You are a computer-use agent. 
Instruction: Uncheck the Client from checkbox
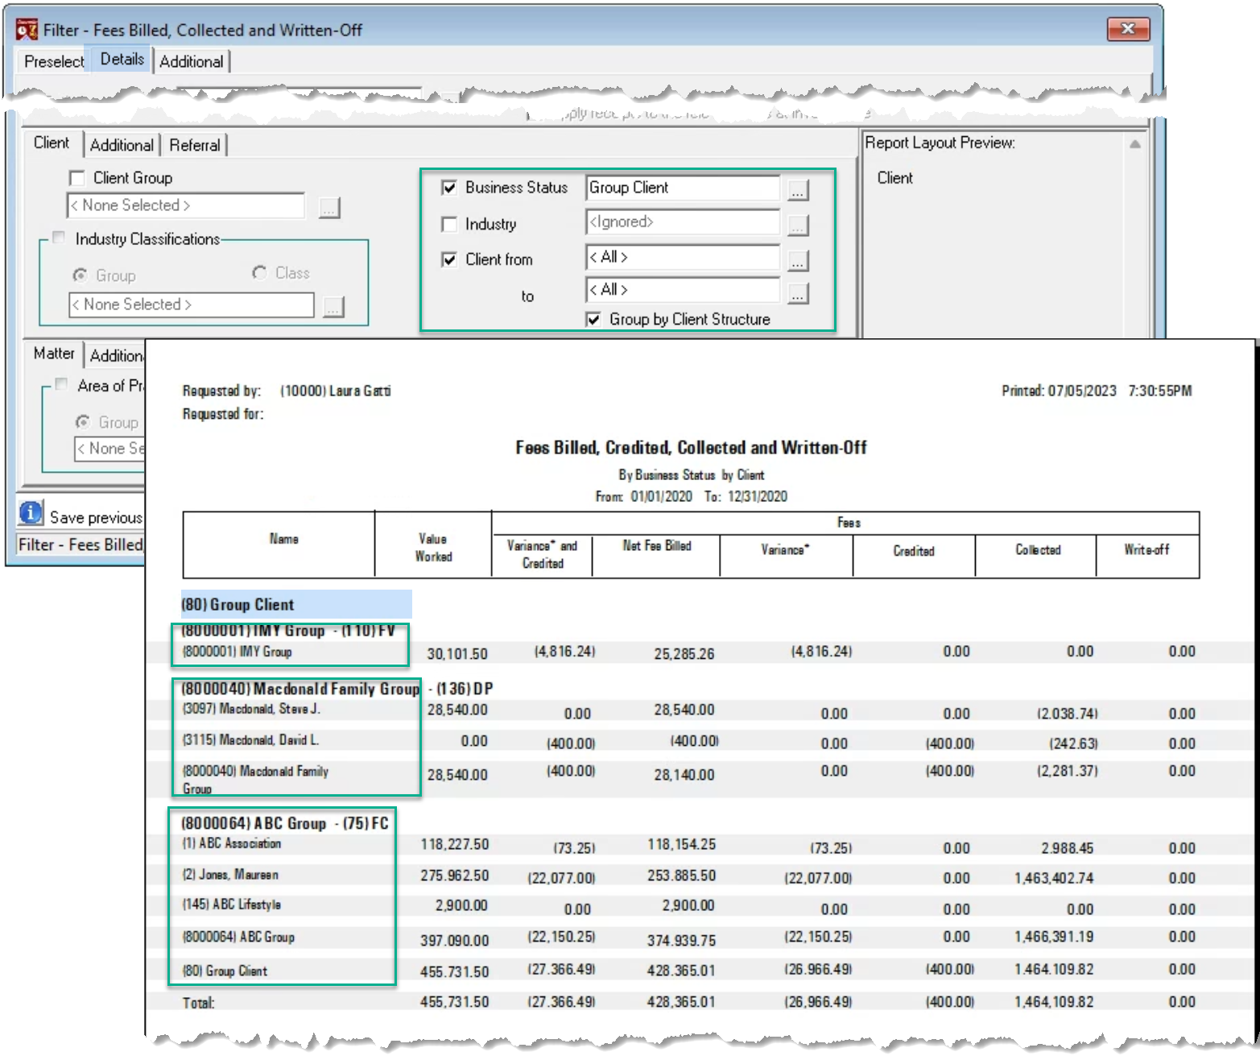[x=449, y=259]
